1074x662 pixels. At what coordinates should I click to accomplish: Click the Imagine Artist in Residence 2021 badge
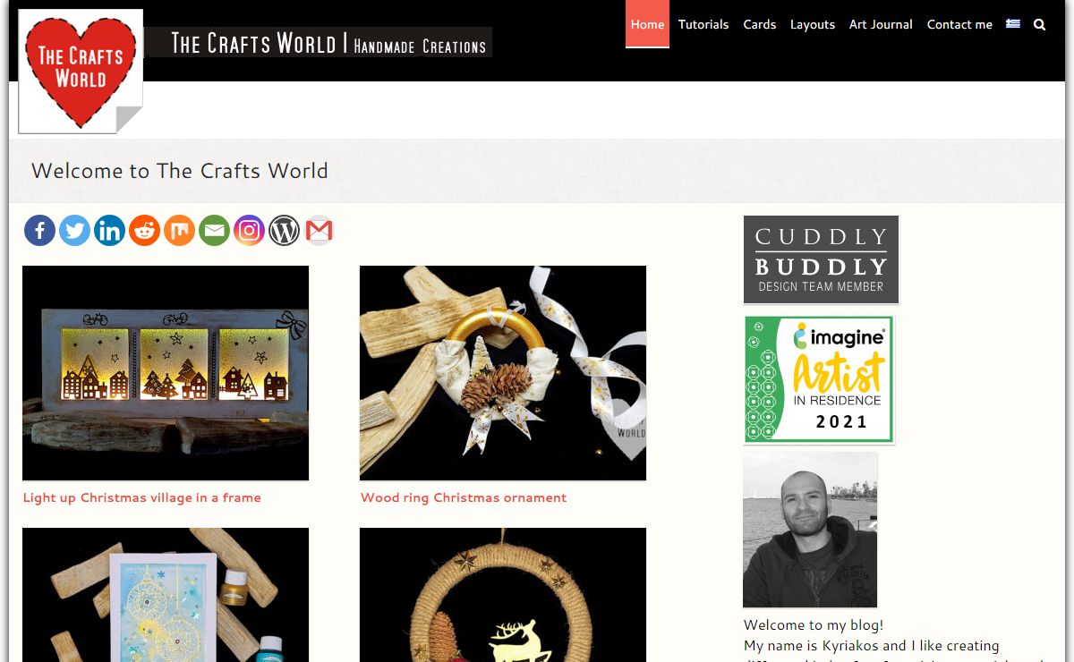pos(819,379)
